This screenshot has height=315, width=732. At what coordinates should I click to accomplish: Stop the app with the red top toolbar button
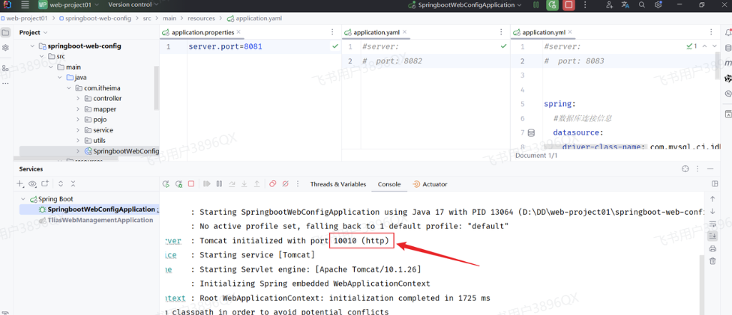(x=568, y=4)
